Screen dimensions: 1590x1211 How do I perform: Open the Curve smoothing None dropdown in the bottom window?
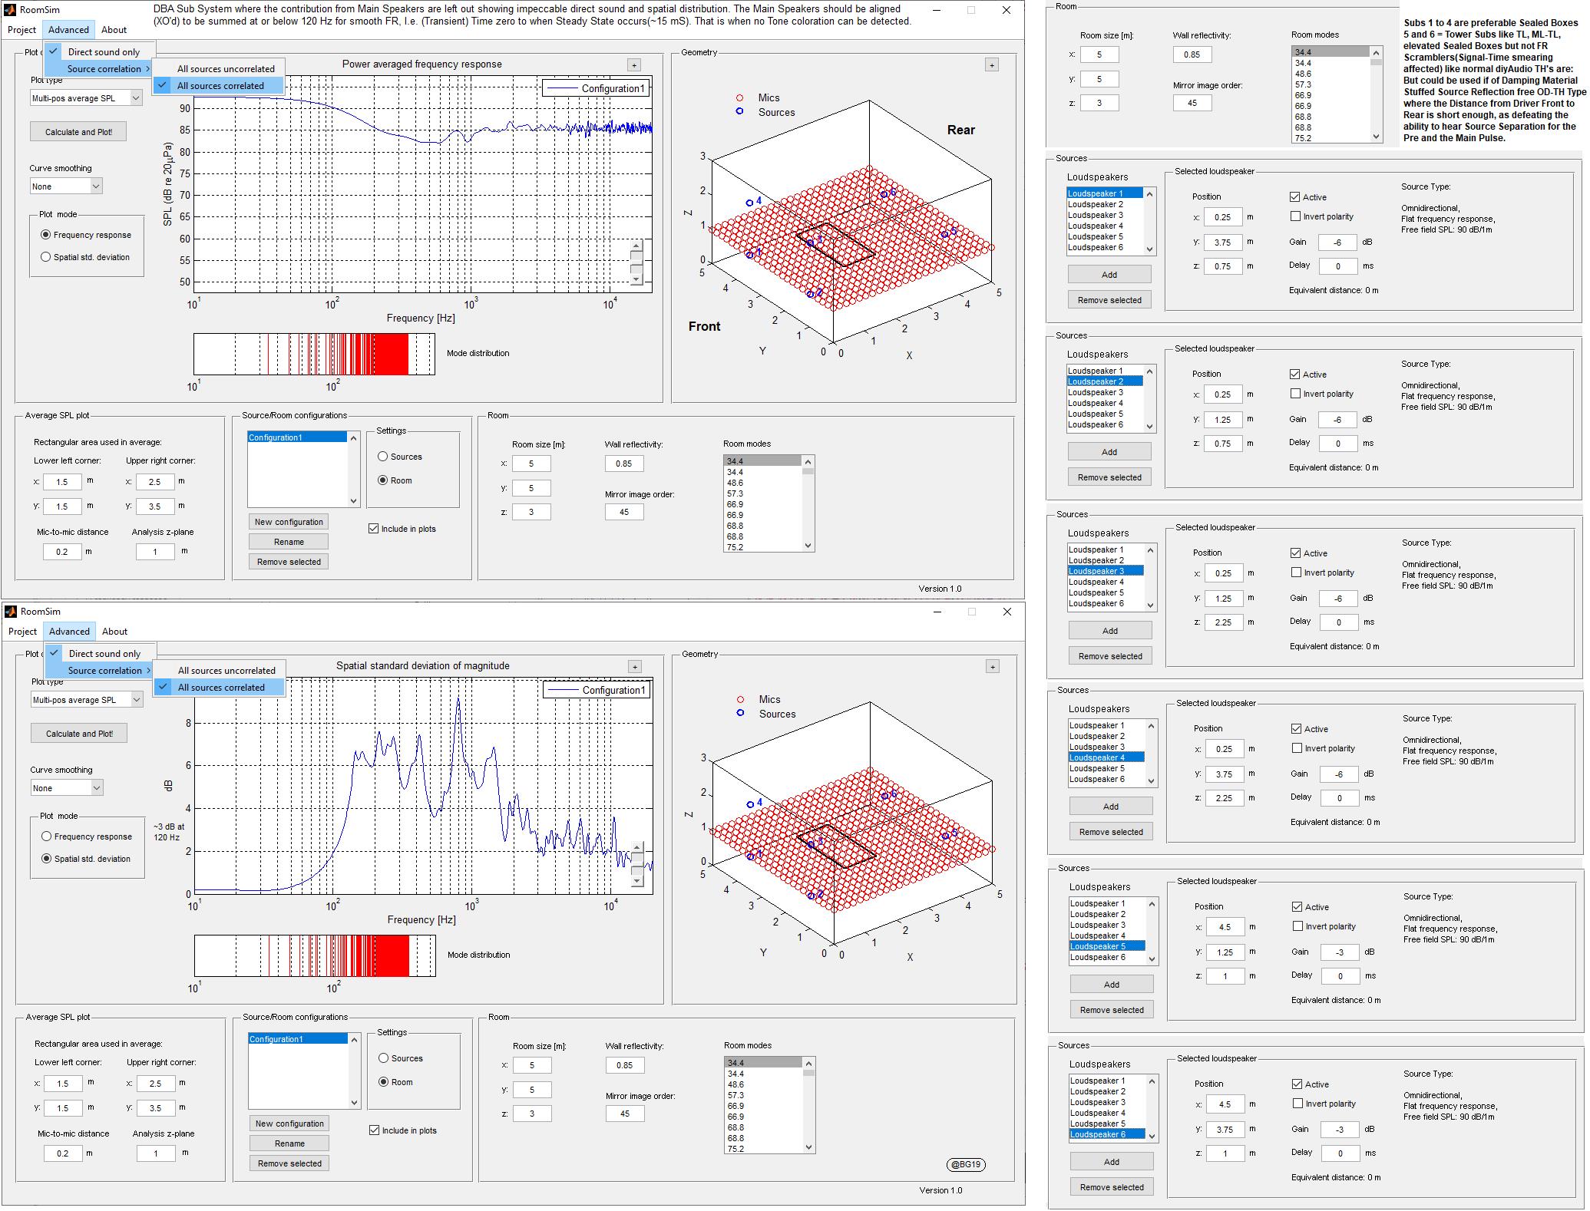(x=66, y=788)
